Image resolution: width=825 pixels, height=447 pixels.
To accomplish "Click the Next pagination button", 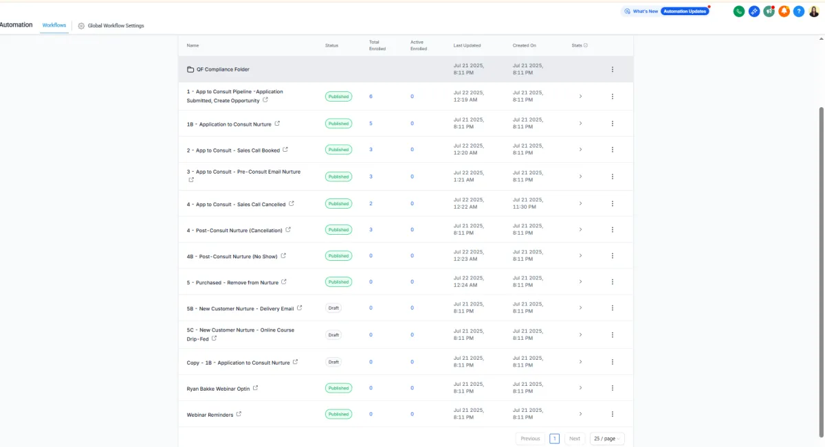I will 575,439.
